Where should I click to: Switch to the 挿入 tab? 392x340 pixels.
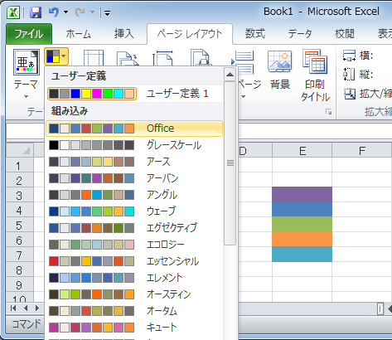point(124,34)
